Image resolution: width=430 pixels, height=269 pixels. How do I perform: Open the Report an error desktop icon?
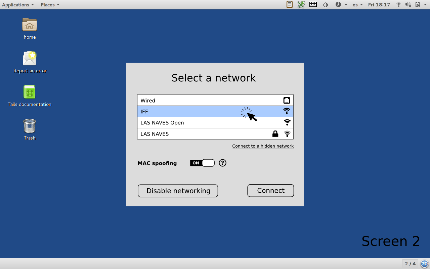(x=30, y=59)
